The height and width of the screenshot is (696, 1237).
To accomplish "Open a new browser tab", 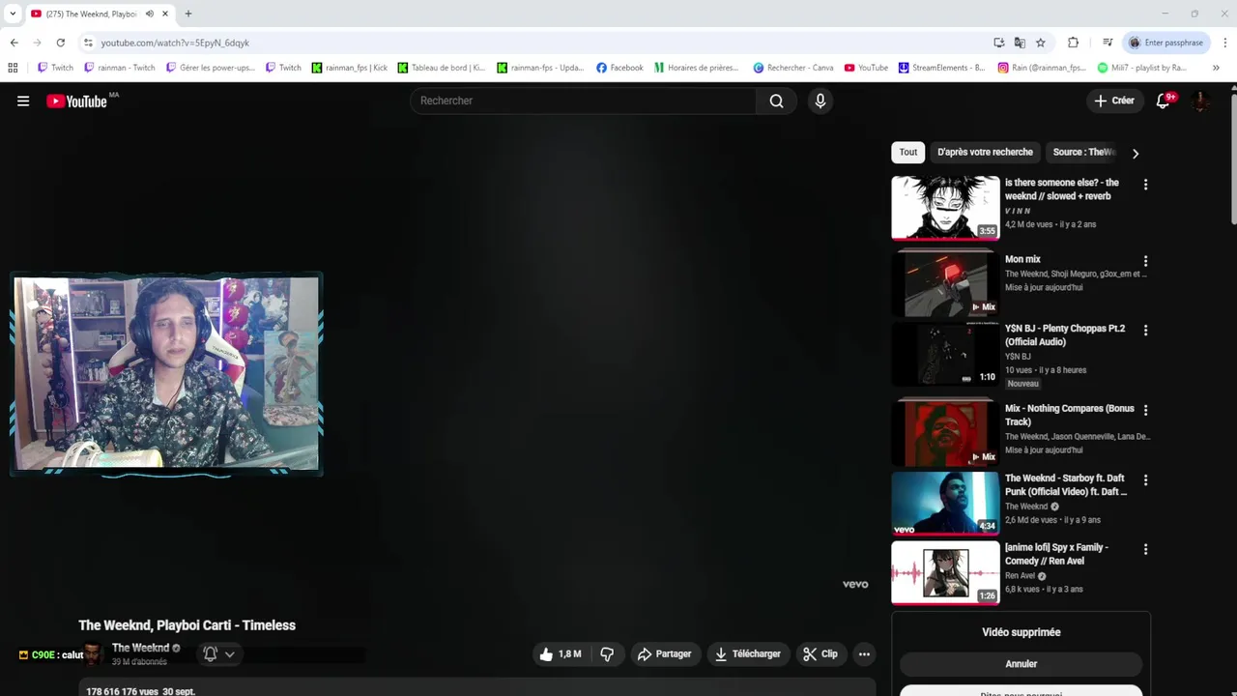I will (188, 14).
